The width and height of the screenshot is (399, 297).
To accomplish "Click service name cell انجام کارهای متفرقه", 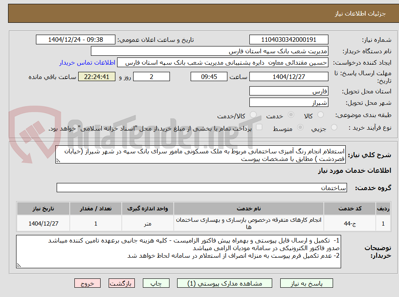I will (249, 223).
